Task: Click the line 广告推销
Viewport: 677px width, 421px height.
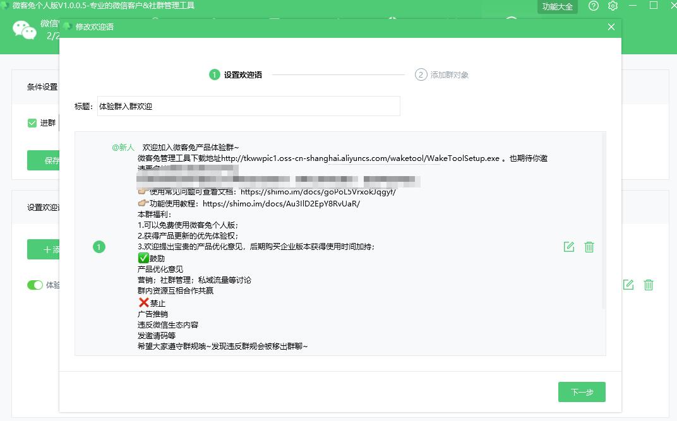Action: coord(153,314)
